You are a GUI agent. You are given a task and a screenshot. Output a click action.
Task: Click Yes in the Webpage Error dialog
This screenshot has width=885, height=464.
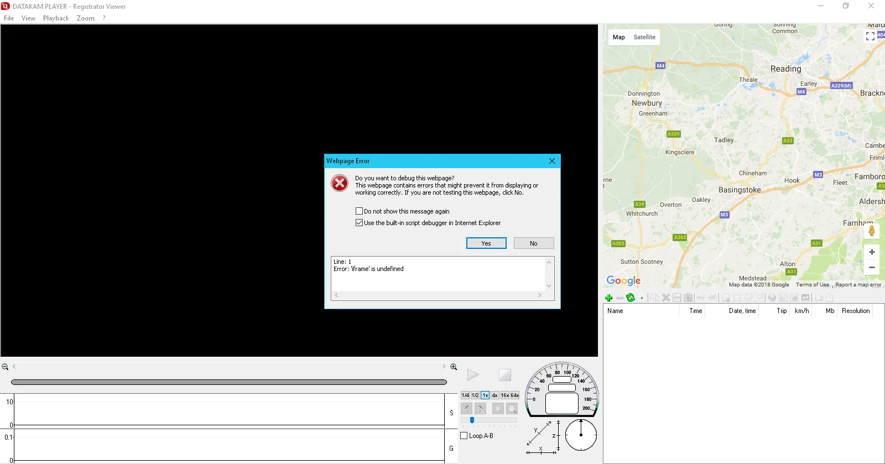pos(486,243)
